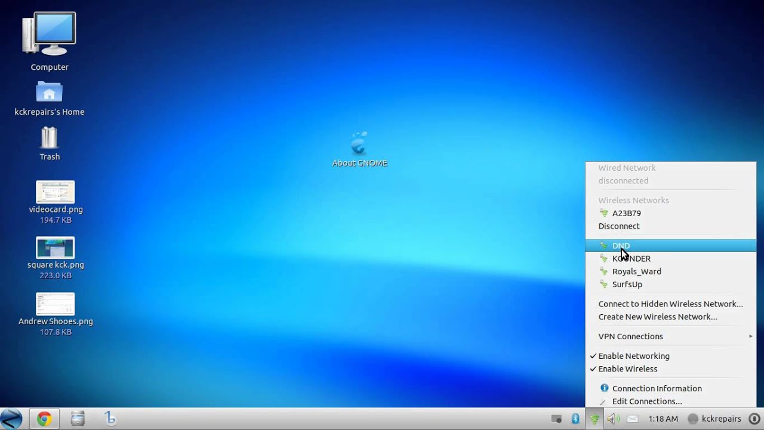Launch Google Chrome from the taskbar
Screen dimensions: 764x430
[x=44, y=419]
